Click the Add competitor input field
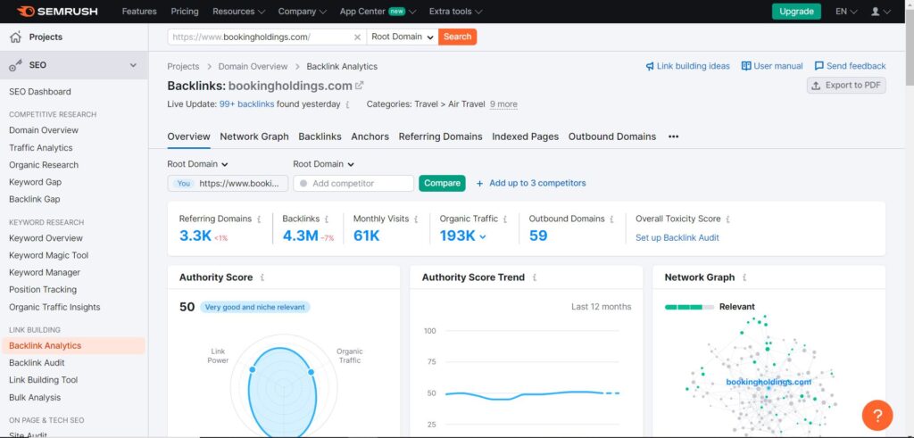This screenshot has width=914, height=438. pos(353,184)
